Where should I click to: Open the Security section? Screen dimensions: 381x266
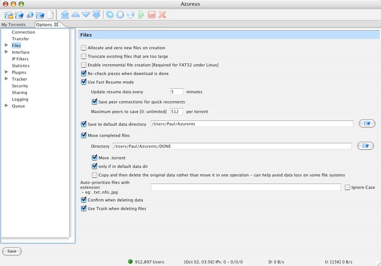(x=20, y=86)
